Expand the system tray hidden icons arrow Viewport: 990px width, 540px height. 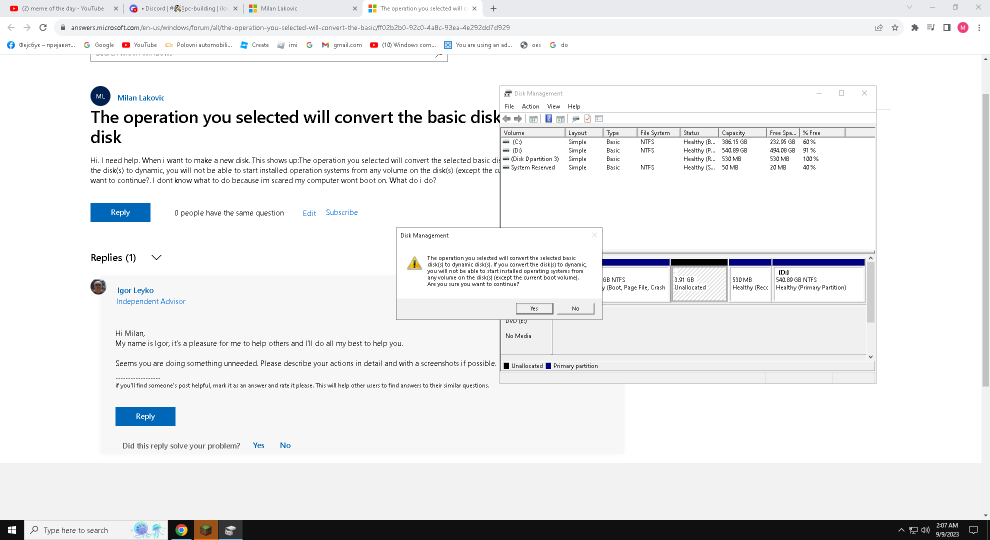click(901, 530)
